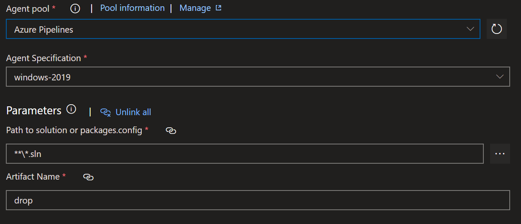This screenshot has width=521, height=224.
Task: Open the Pool information link
Action: [133, 8]
